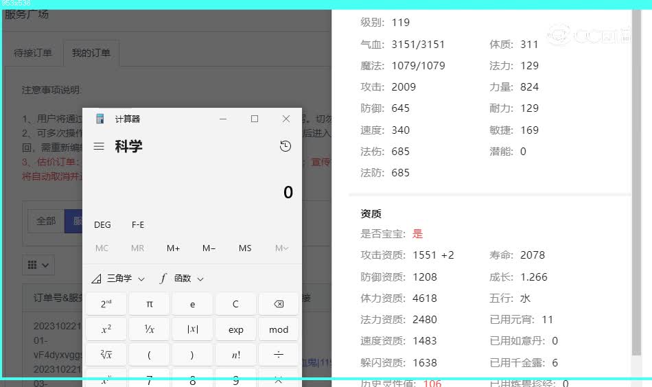This screenshot has width=652, height=387.
Task: Expand the 函数 functions dropdown
Action: point(181,279)
